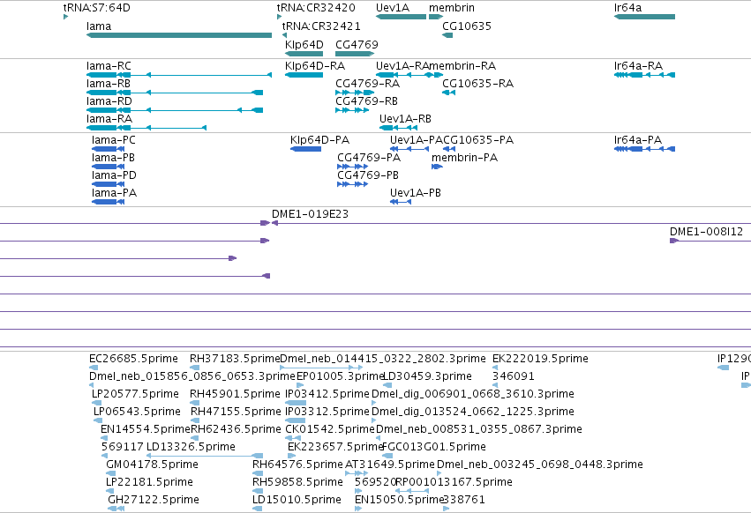This screenshot has height=513, width=751.
Task: Select the IP03412.5prime EST
Action: tap(327, 394)
